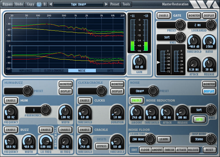Open the Gate Knee Soft selector
220x157 pixels.
[x=171, y=37]
